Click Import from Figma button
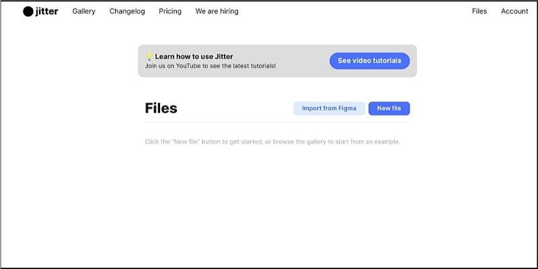Screen dimensions: 538x269 (329, 108)
